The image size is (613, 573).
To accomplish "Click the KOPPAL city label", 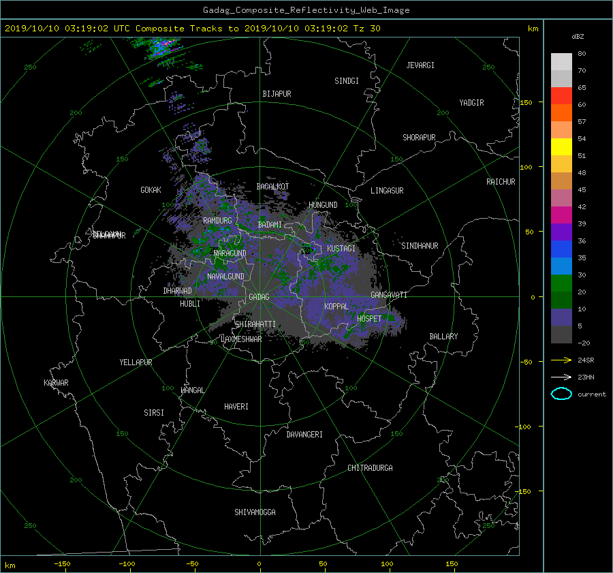I will point(336,307).
